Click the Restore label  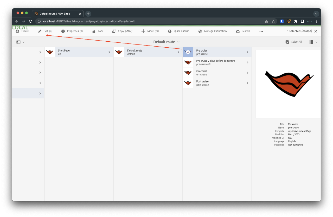[246, 31]
